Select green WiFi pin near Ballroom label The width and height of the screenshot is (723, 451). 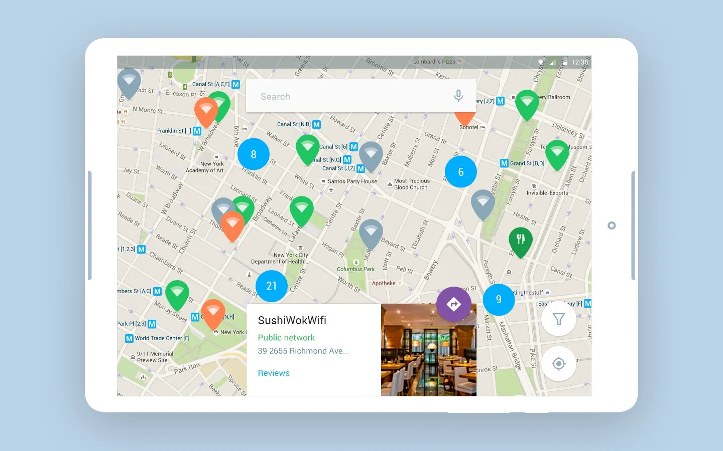(x=527, y=104)
